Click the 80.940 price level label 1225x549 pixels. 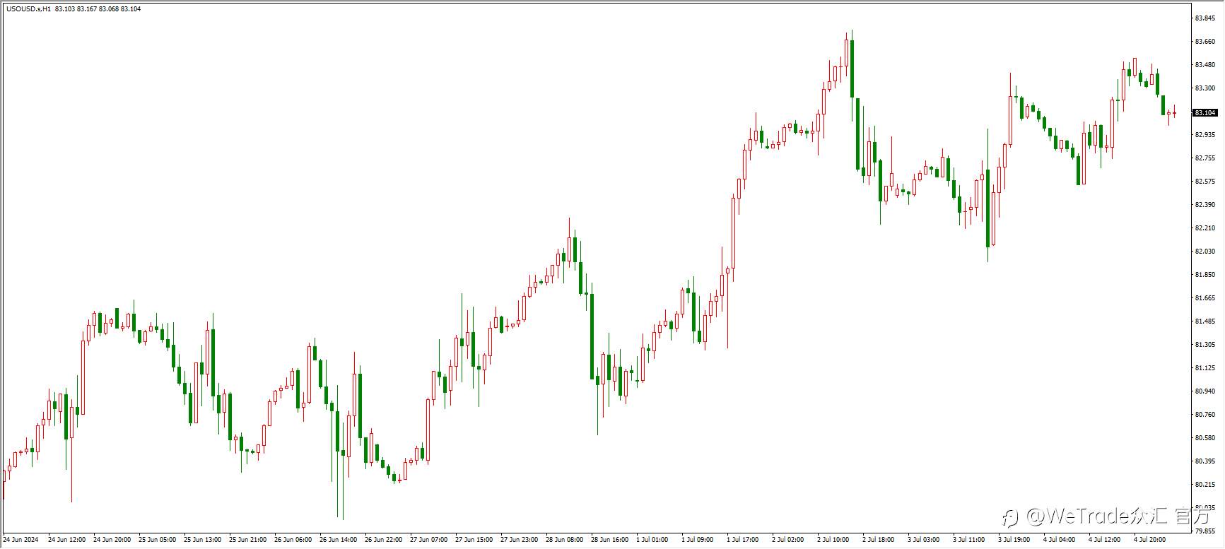tap(1205, 391)
